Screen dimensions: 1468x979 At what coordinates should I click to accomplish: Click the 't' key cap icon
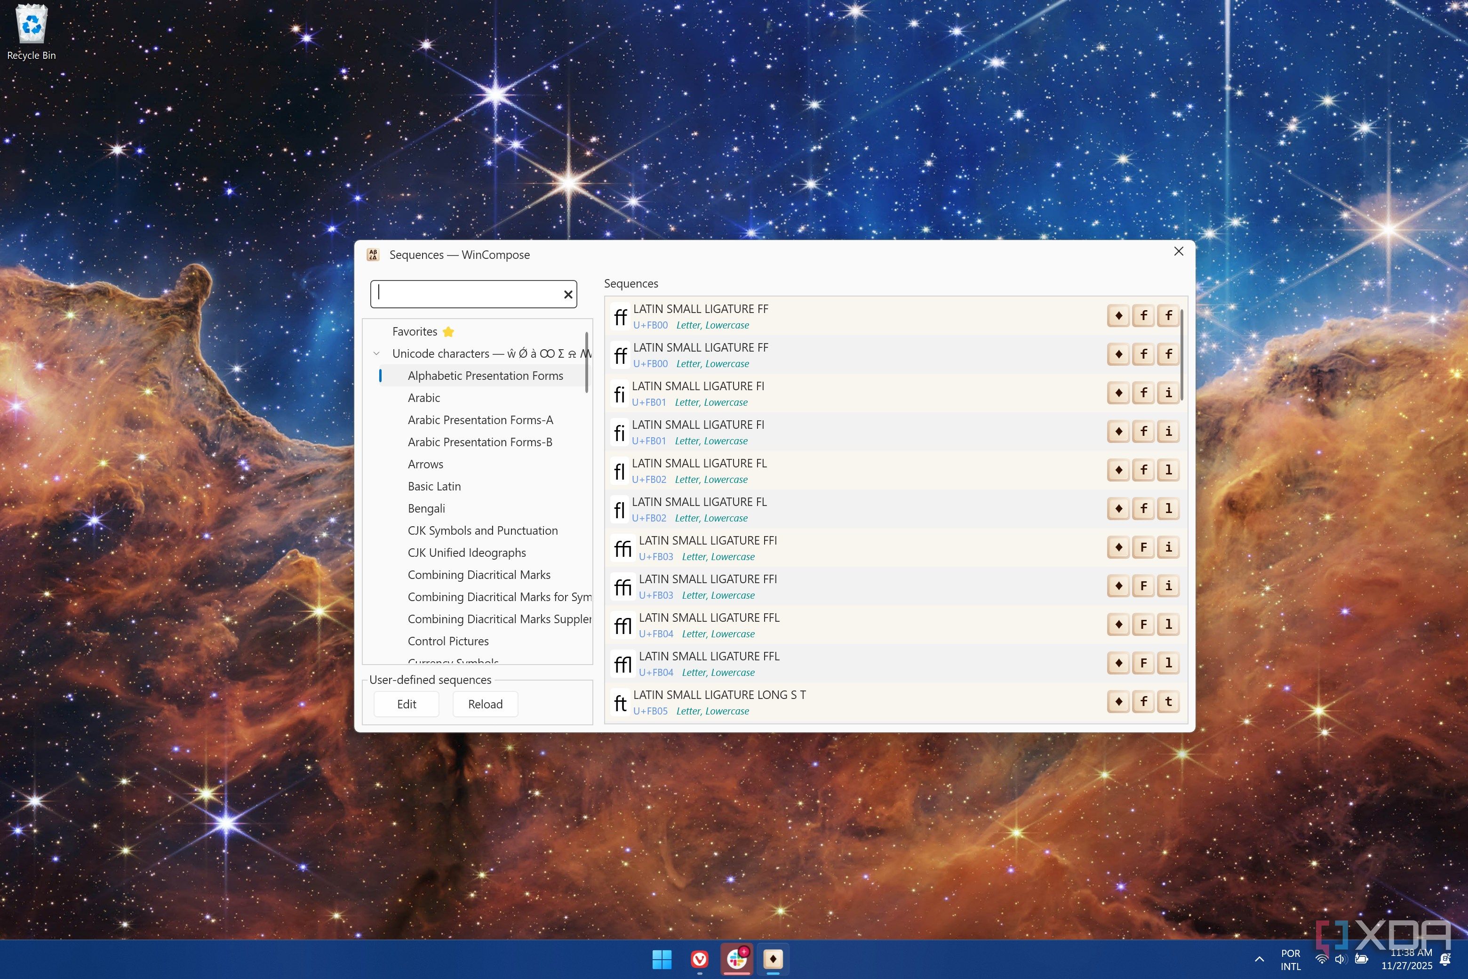(x=1168, y=702)
